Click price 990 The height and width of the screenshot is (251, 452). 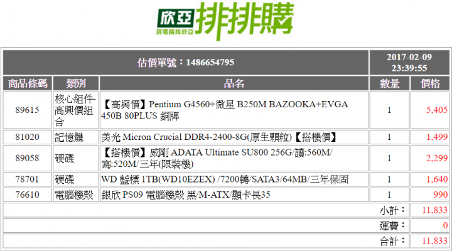(441, 195)
